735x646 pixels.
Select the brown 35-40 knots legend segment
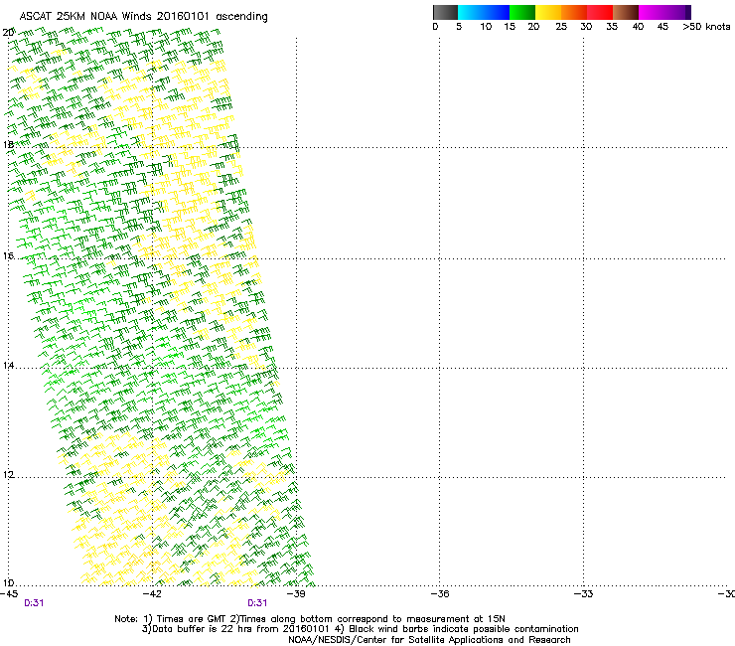pyautogui.click(x=626, y=12)
